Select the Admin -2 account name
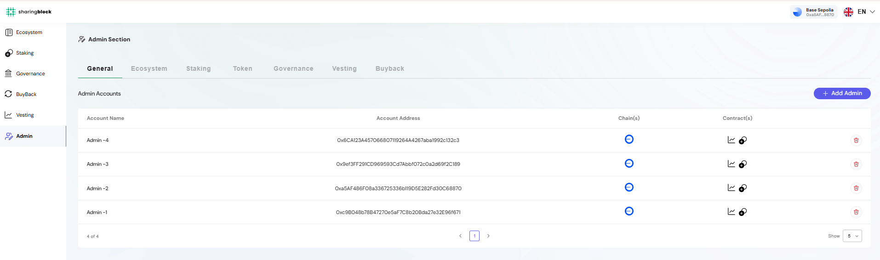This screenshot has height=260, width=880. click(97, 188)
